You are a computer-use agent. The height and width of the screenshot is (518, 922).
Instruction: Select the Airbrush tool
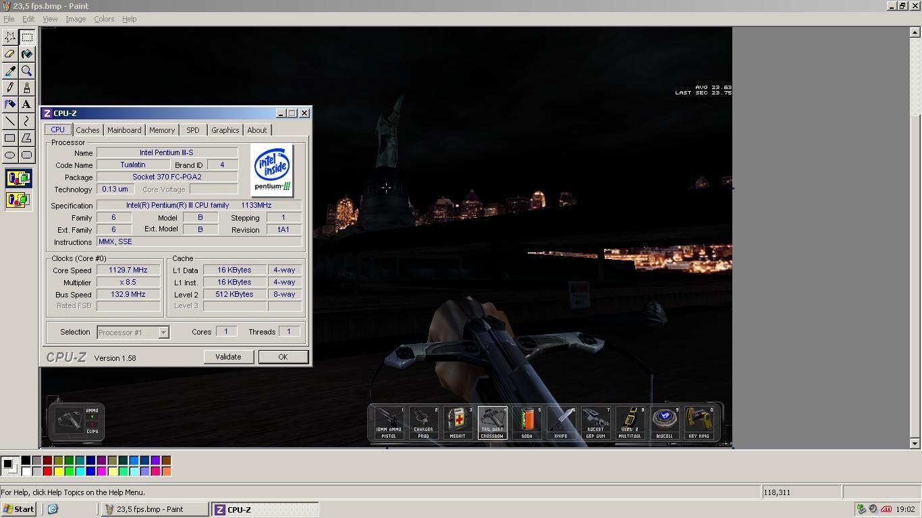[x=10, y=105]
